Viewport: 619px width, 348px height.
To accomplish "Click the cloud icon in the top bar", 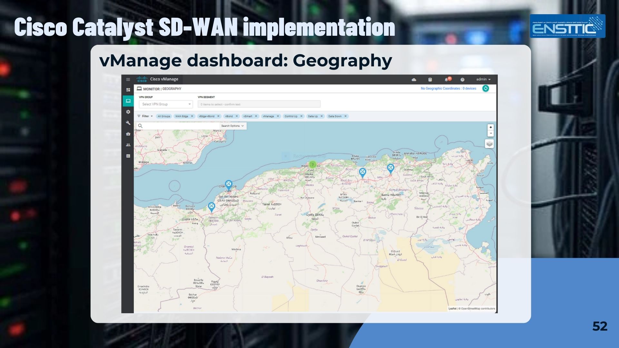I will pyautogui.click(x=414, y=79).
